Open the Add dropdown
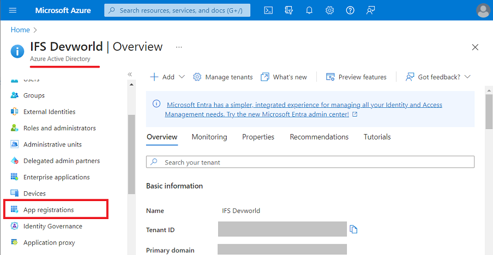Viewport: 493px width, 255px height. click(x=167, y=77)
